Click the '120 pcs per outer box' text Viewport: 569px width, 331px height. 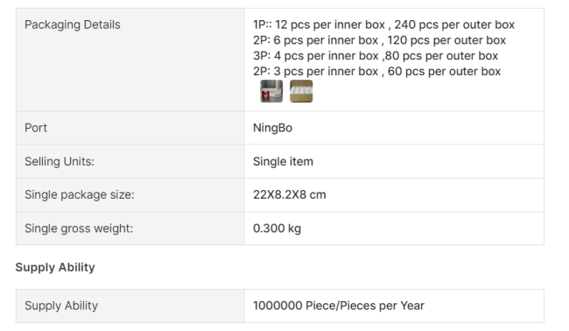click(446, 40)
